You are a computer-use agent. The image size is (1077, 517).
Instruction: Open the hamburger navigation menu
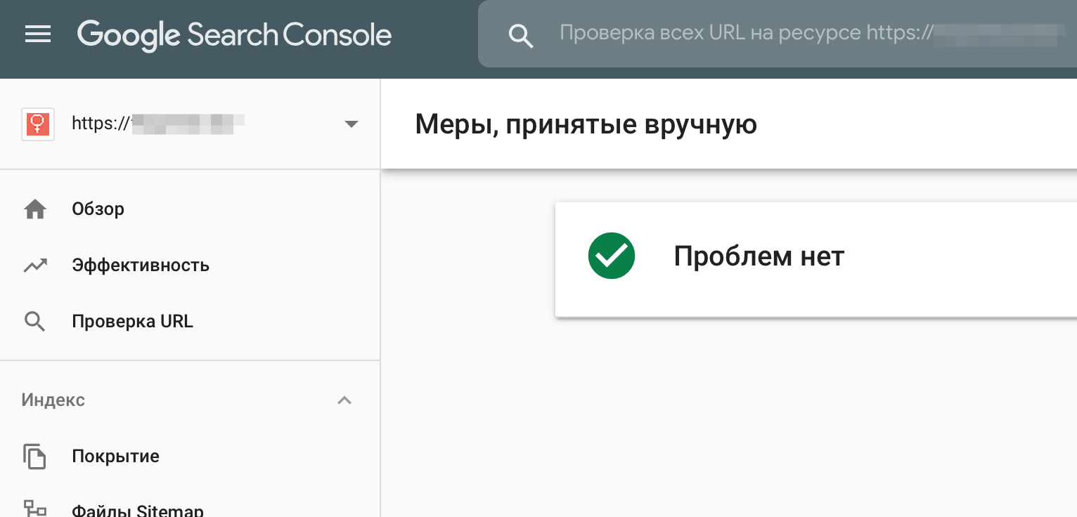pyautogui.click(x=38, y=34)
